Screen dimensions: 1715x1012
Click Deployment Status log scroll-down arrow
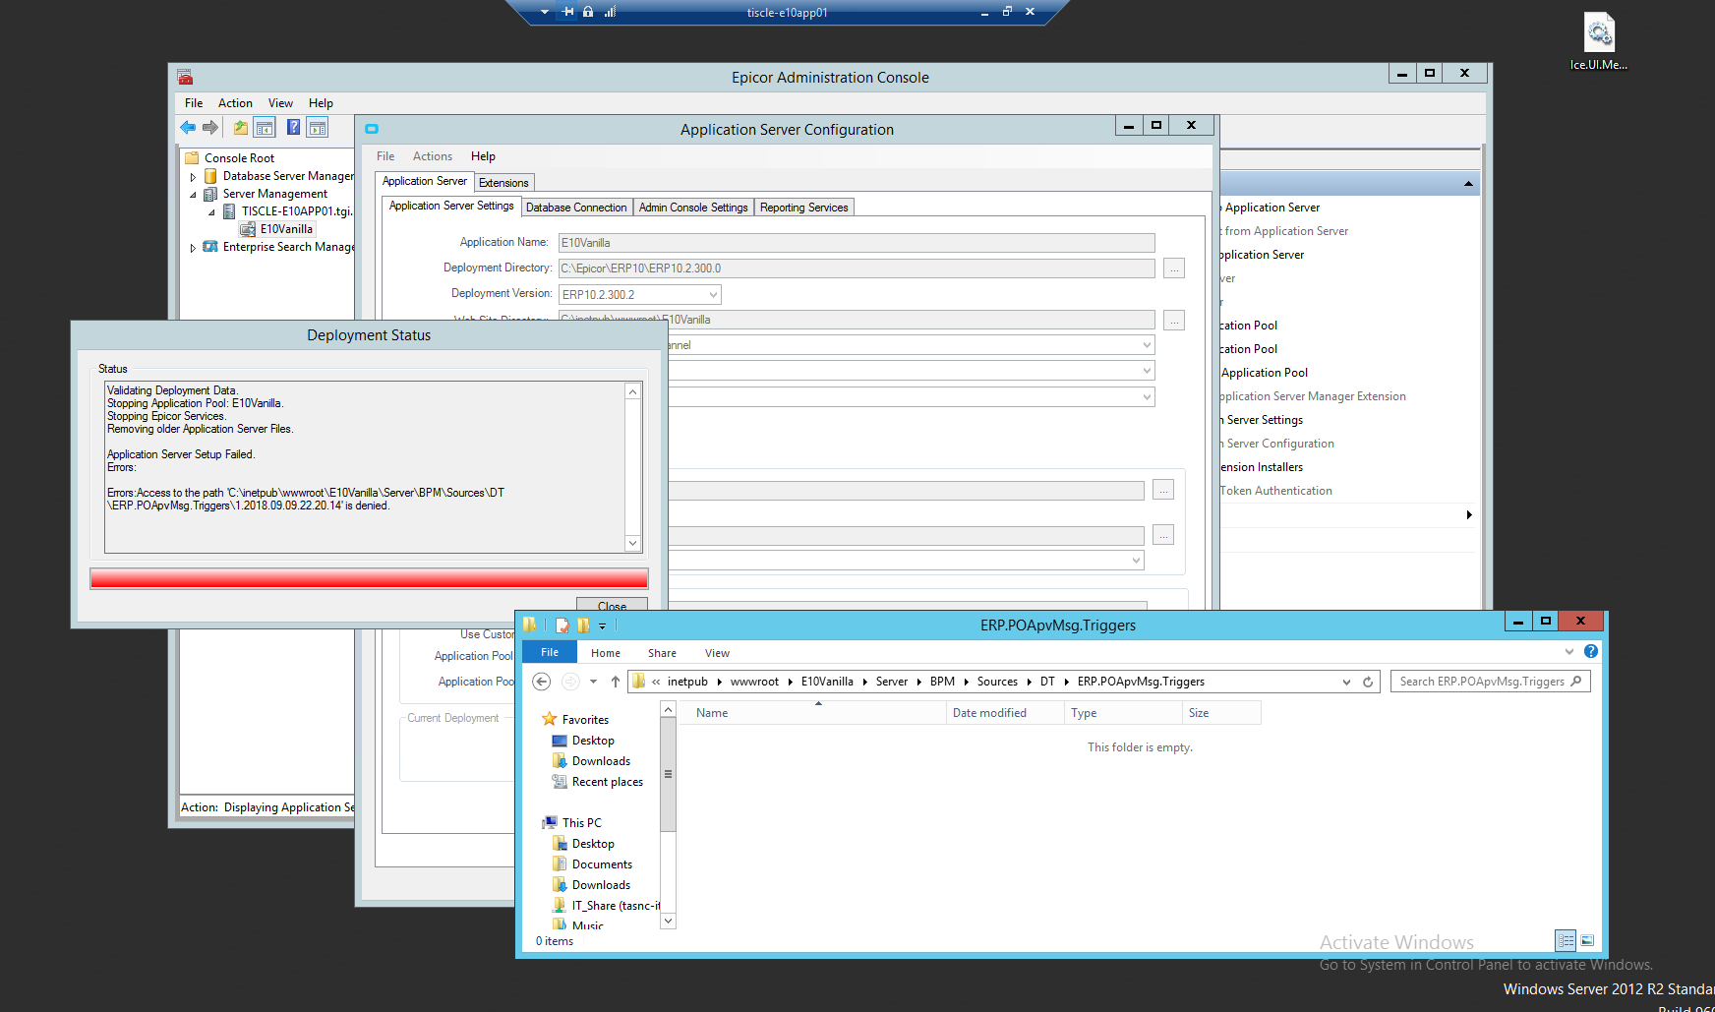(x=633, y=544)
